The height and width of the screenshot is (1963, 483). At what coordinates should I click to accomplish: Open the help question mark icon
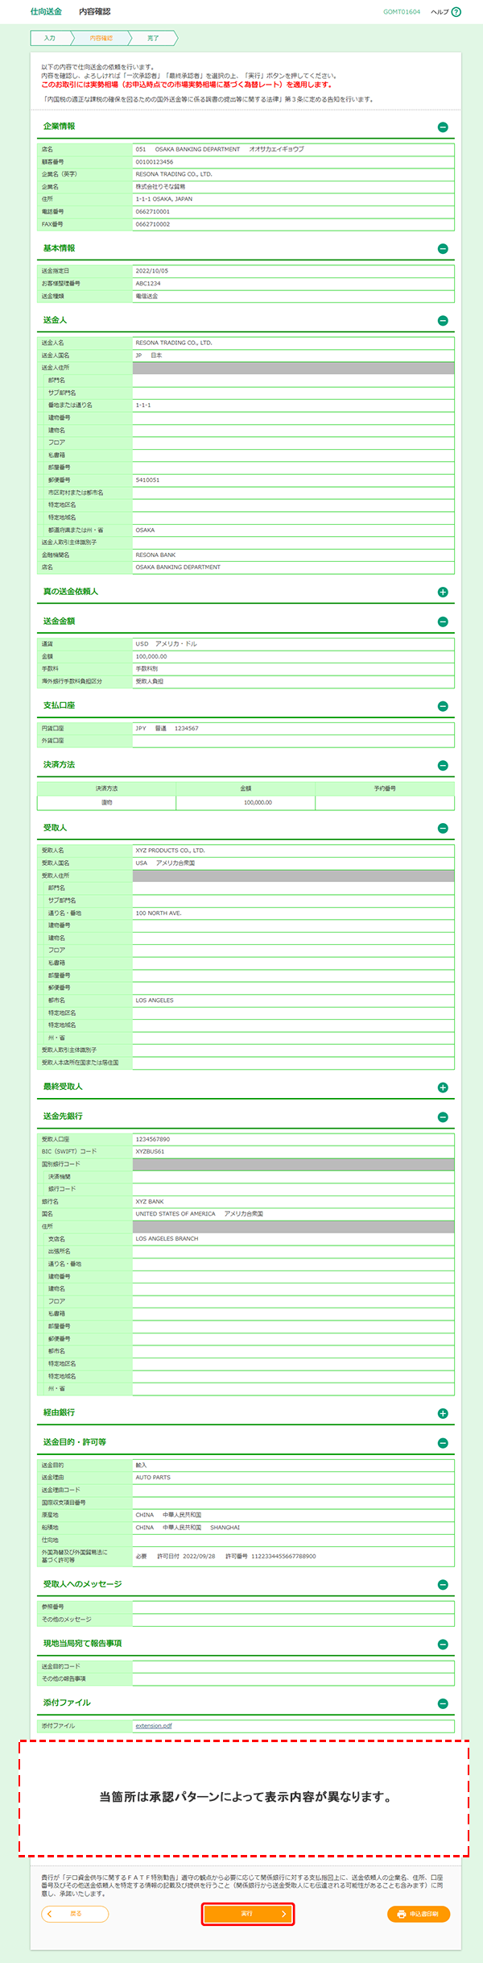(x=456, y=12)
